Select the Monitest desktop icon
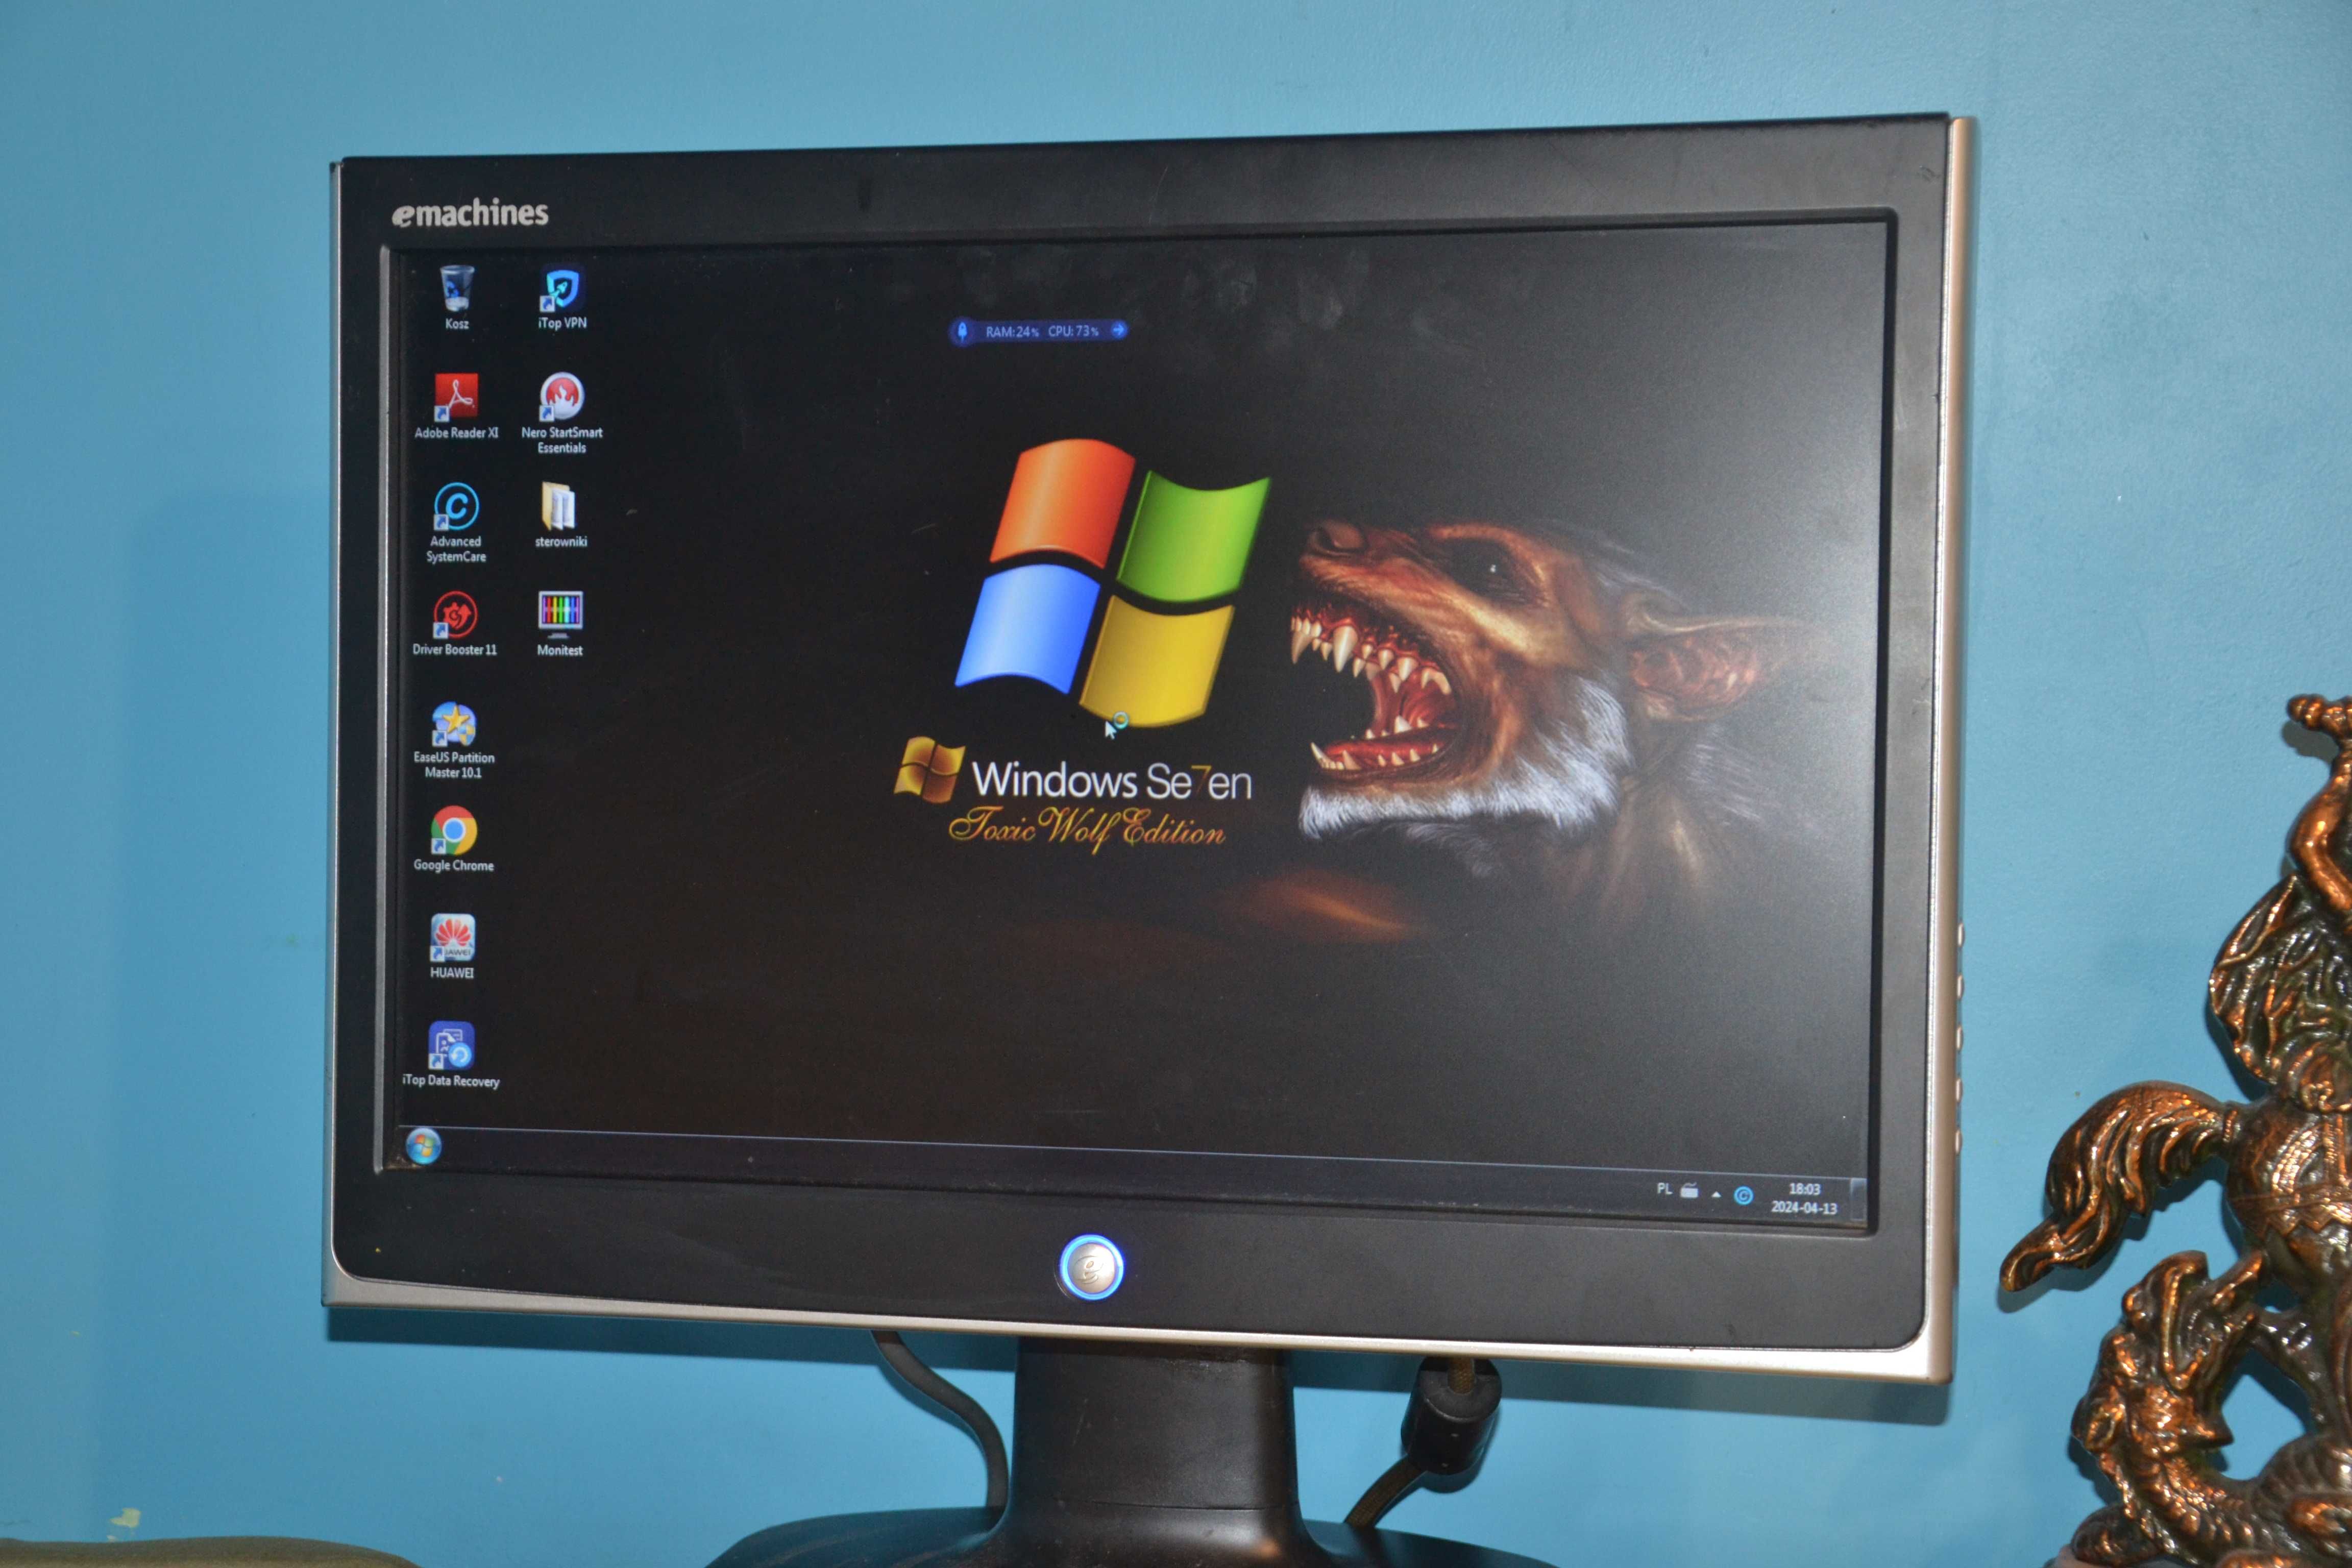Viewport: 2352px width, 1568px height. coord(560,623)
